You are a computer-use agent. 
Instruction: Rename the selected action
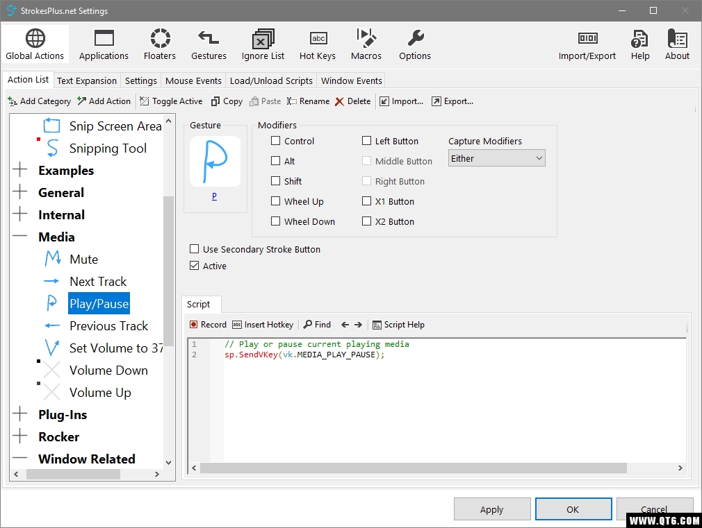(309, 101)
